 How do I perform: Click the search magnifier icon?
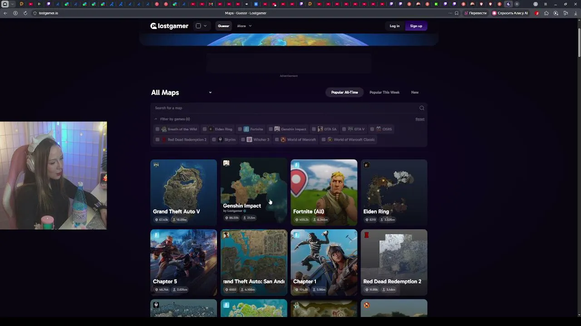click(x=422, y=108)
